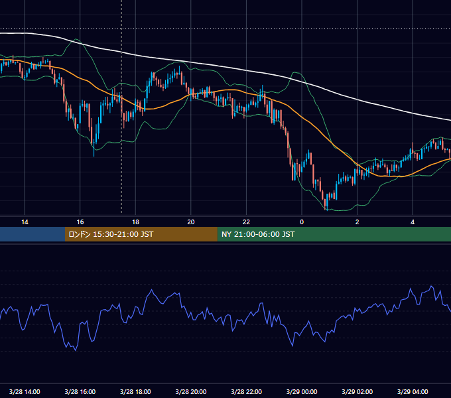Click the hour label 0 on price chart axis
Screen dimensions: 451x398
click(302, 222)
